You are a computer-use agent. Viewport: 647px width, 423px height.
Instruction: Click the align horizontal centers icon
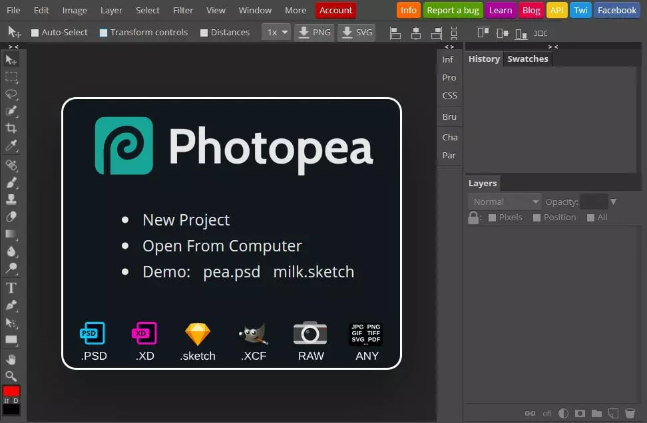pyautogui.click(x=416, y=33)
